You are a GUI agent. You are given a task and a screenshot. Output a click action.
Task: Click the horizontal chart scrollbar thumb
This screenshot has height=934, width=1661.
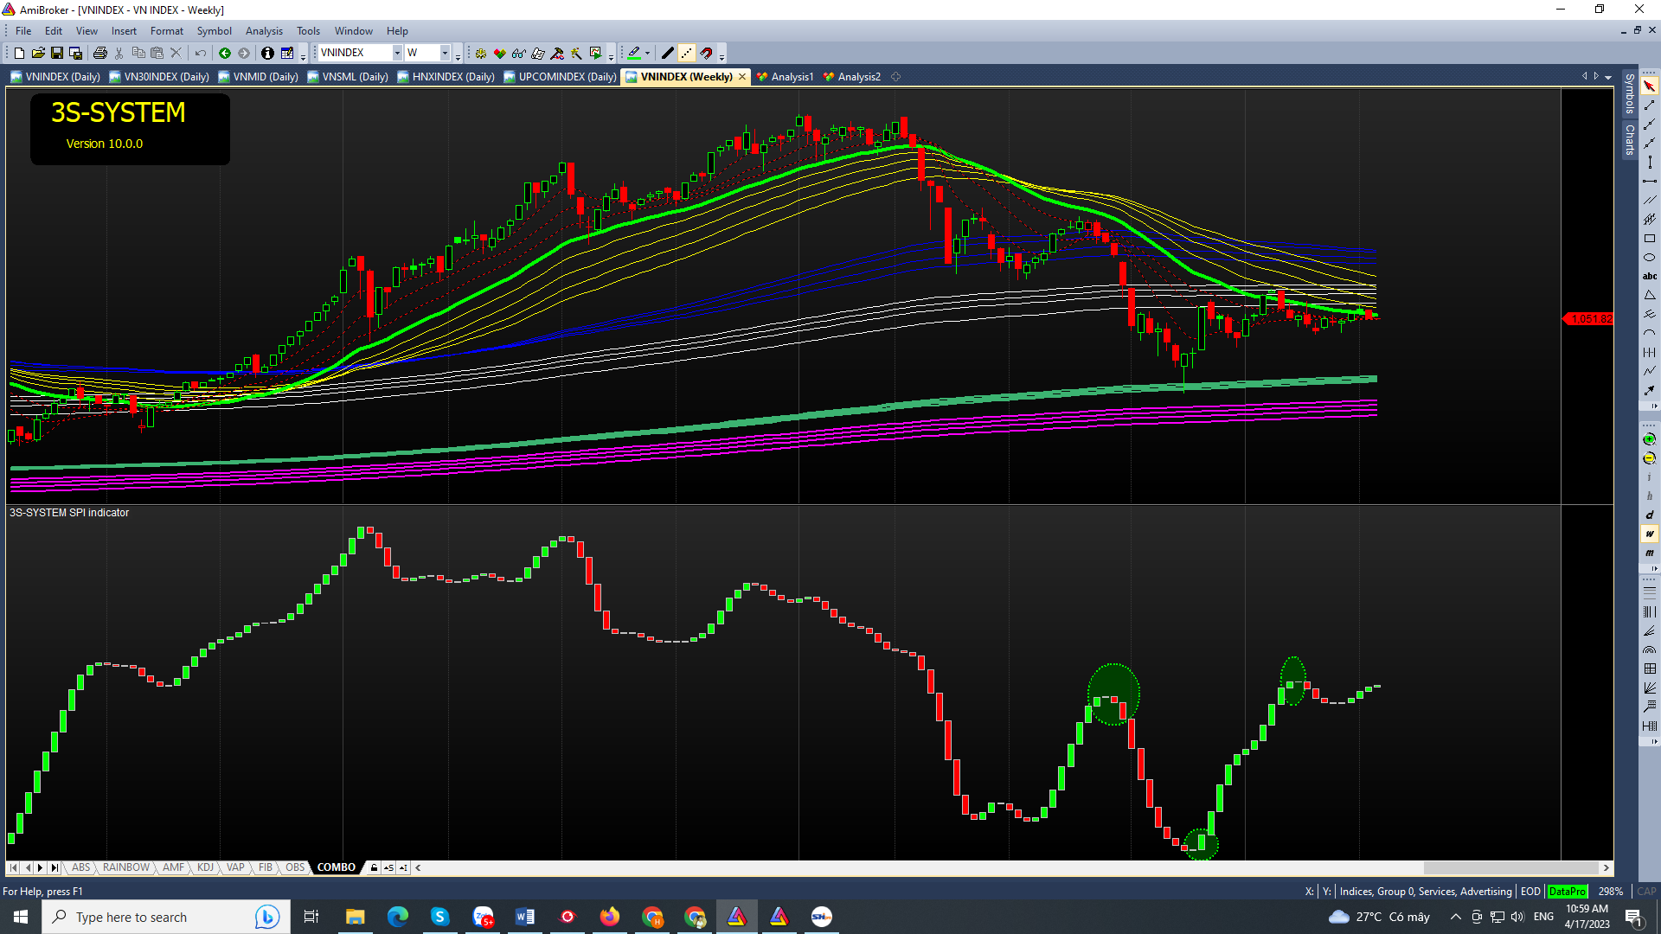click(1510, 867)
